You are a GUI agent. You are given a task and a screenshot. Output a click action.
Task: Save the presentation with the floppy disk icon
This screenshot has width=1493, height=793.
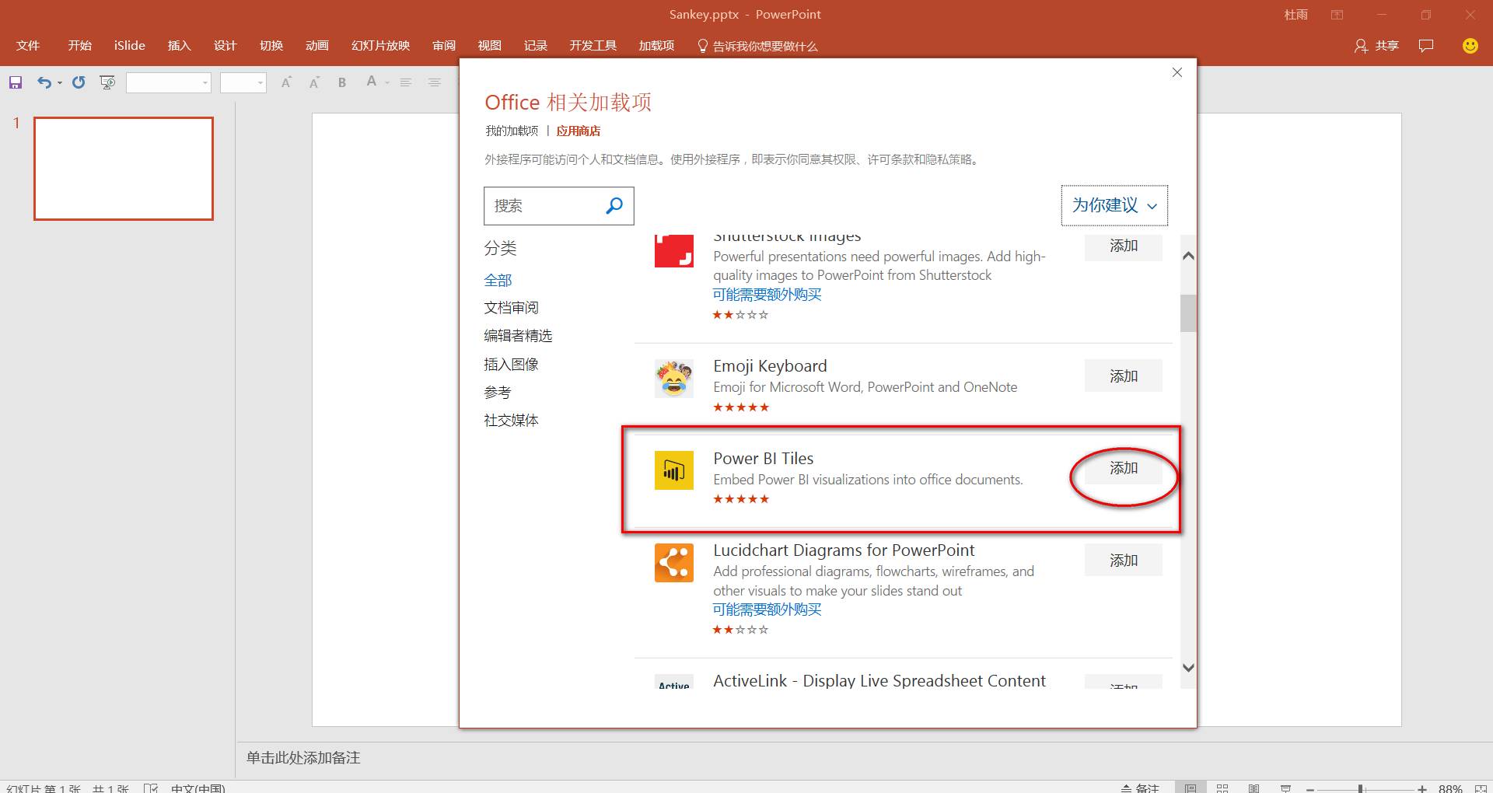click(x=16, y=82)
